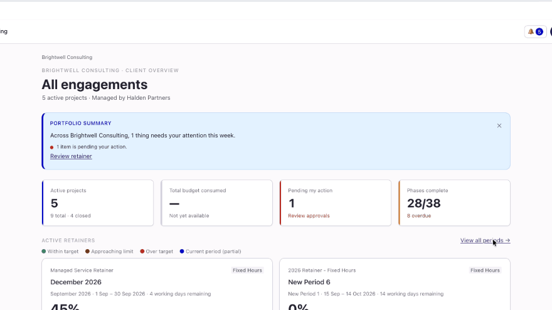Click the Brightwell Consulting breadcrumb
552x310 pixels.
67,57
